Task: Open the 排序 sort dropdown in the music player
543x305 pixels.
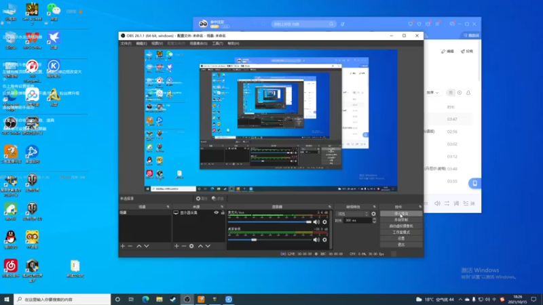Action: 432,93
